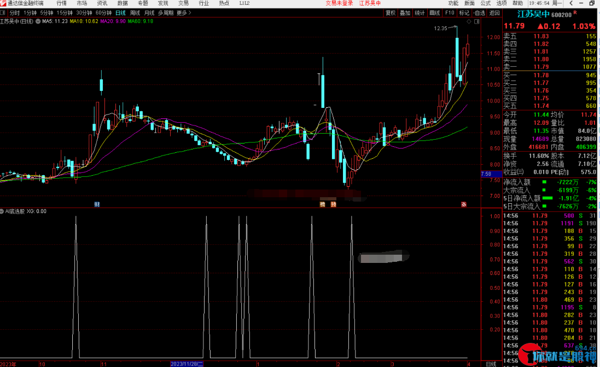The height and width of the screenshot is (367, 600).
Task: Click the 统计 statistics button
Action: click(420, 13)
